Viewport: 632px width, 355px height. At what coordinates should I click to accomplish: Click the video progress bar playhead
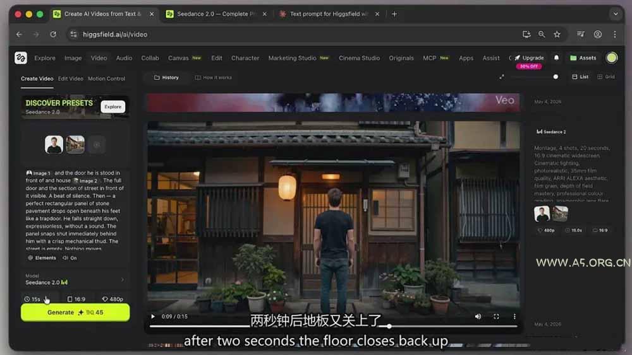[389, 327]
